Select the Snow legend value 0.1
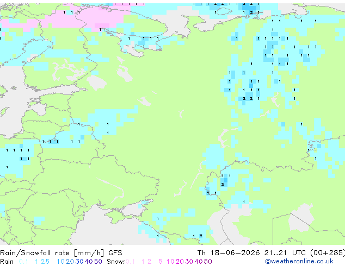Viewport: 345px width, 266px height. point(130,262)
